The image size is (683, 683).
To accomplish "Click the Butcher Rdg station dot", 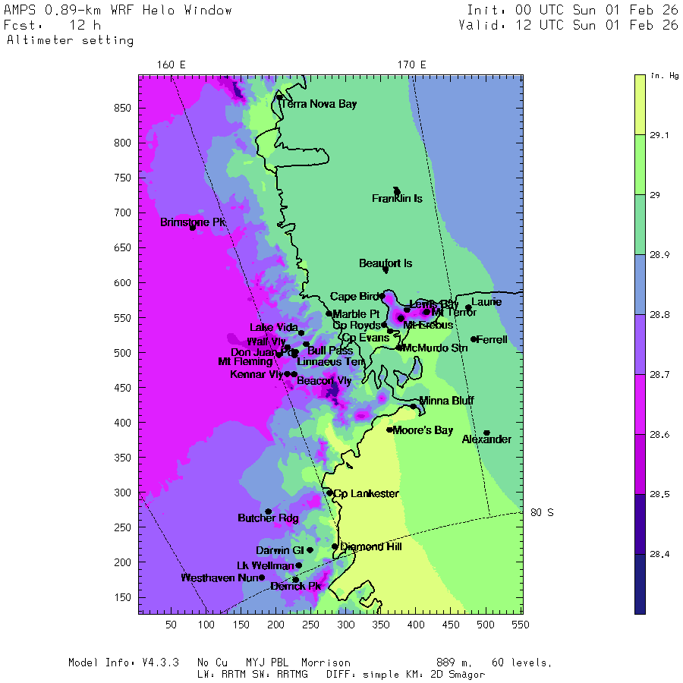I will 269,511.
